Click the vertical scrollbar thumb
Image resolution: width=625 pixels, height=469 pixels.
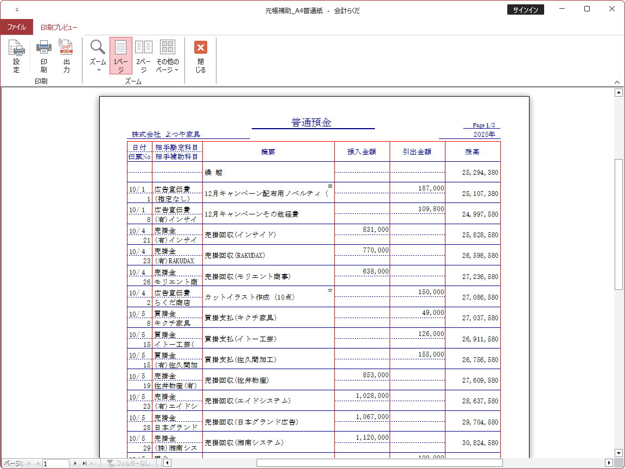click(618, 224)
